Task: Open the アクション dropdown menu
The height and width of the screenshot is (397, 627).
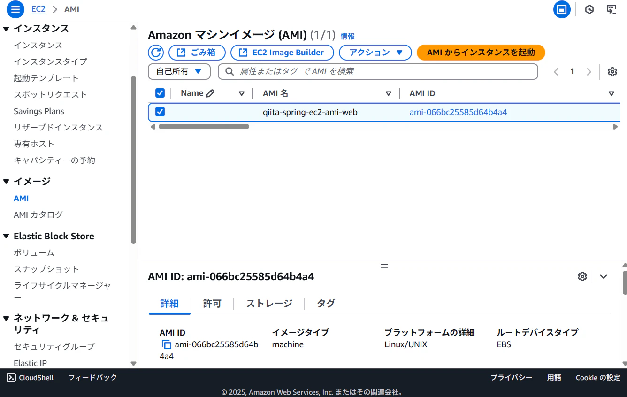Action: coord(375,53)
